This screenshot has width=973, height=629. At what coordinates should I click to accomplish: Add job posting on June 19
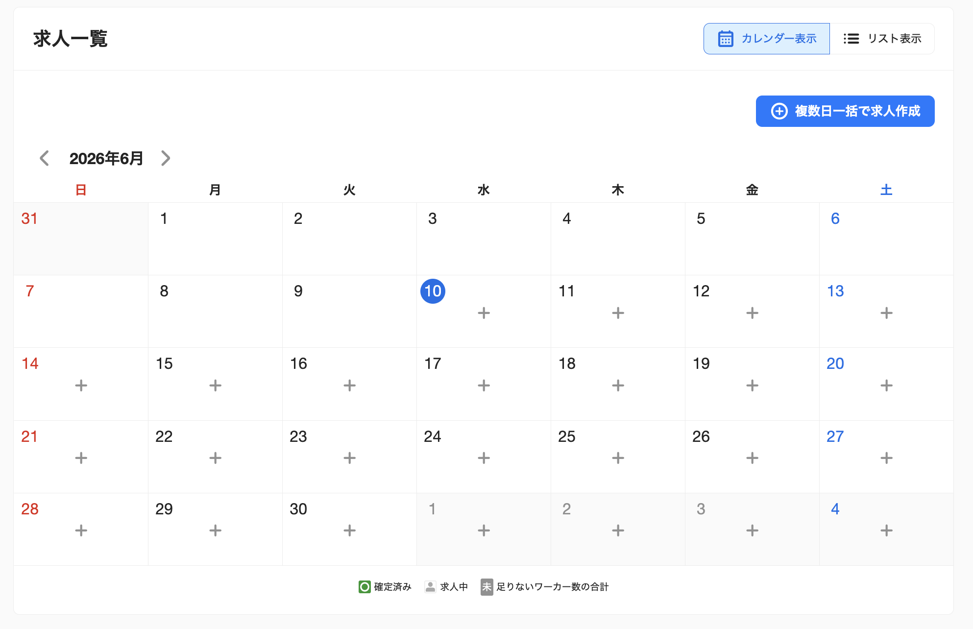tap(752, 386)
